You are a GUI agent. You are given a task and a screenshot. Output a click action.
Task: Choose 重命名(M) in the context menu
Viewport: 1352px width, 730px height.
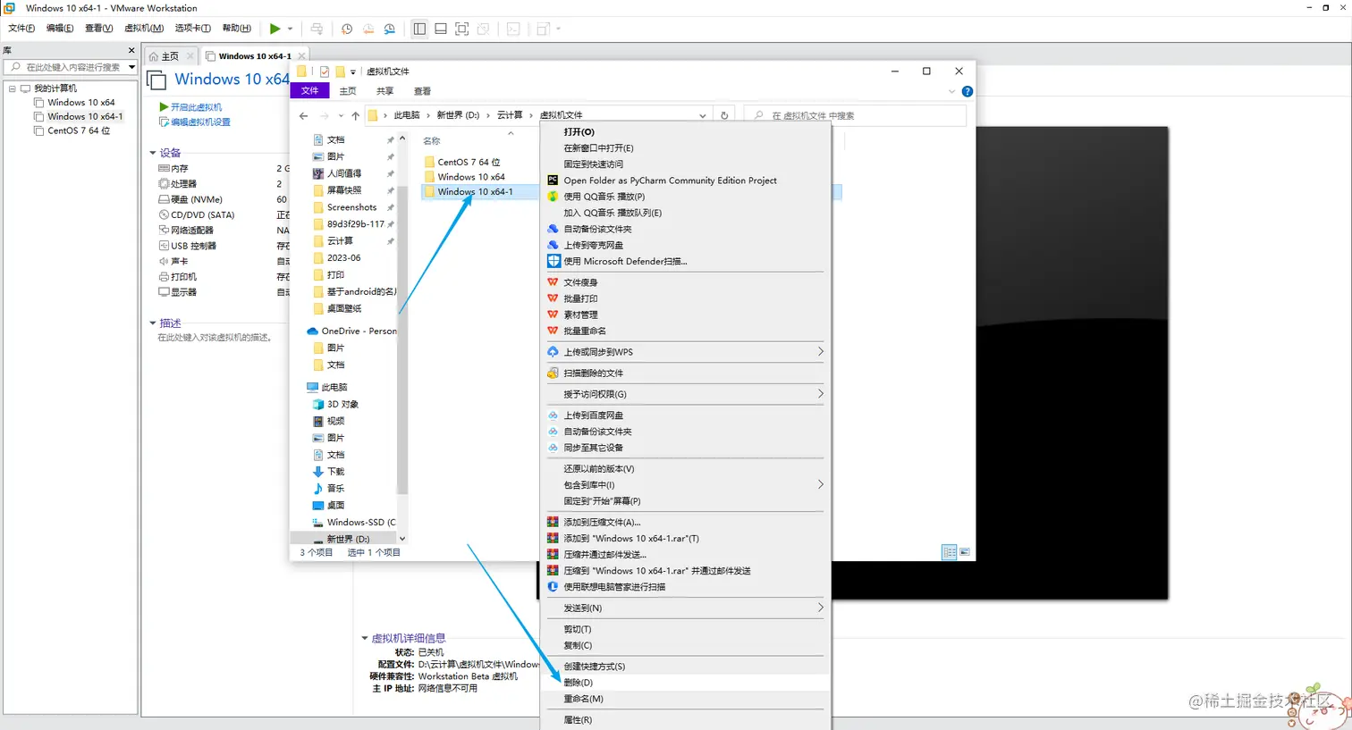[x=686, y=699]
